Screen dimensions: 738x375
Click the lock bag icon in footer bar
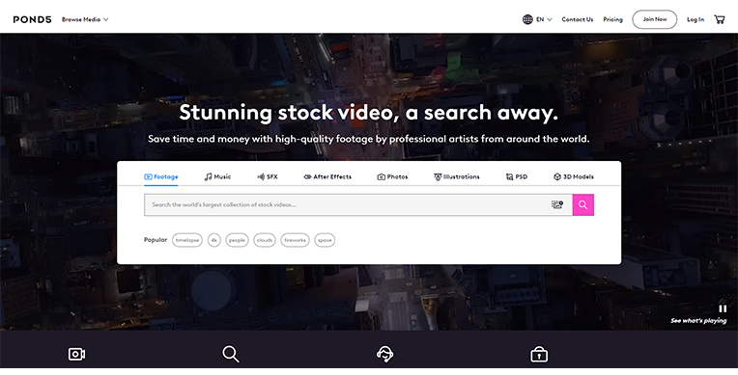click(539, 354)
